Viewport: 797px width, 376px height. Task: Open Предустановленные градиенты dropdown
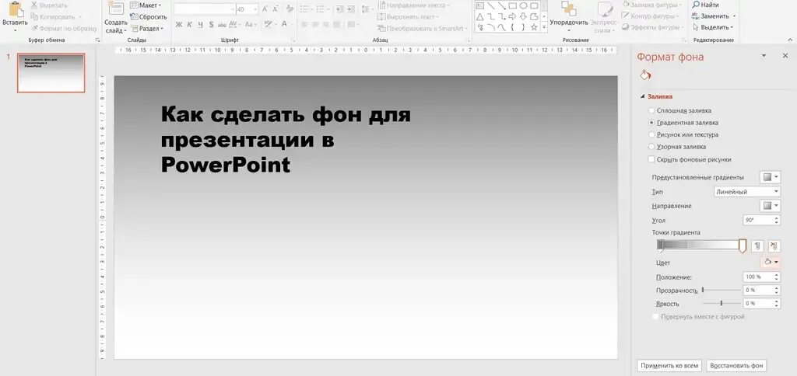click(x=770, y=177)
